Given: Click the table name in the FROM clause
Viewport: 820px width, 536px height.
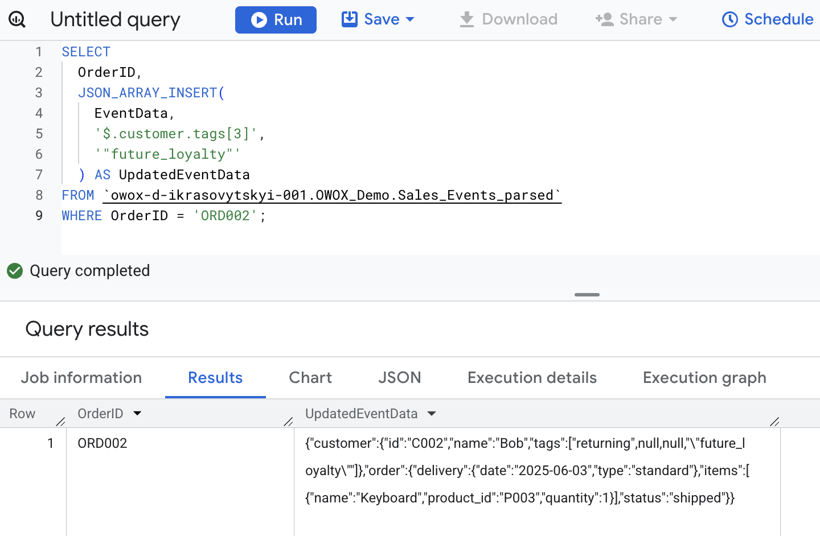Looking at the screenshot, I should pos(332,195).
